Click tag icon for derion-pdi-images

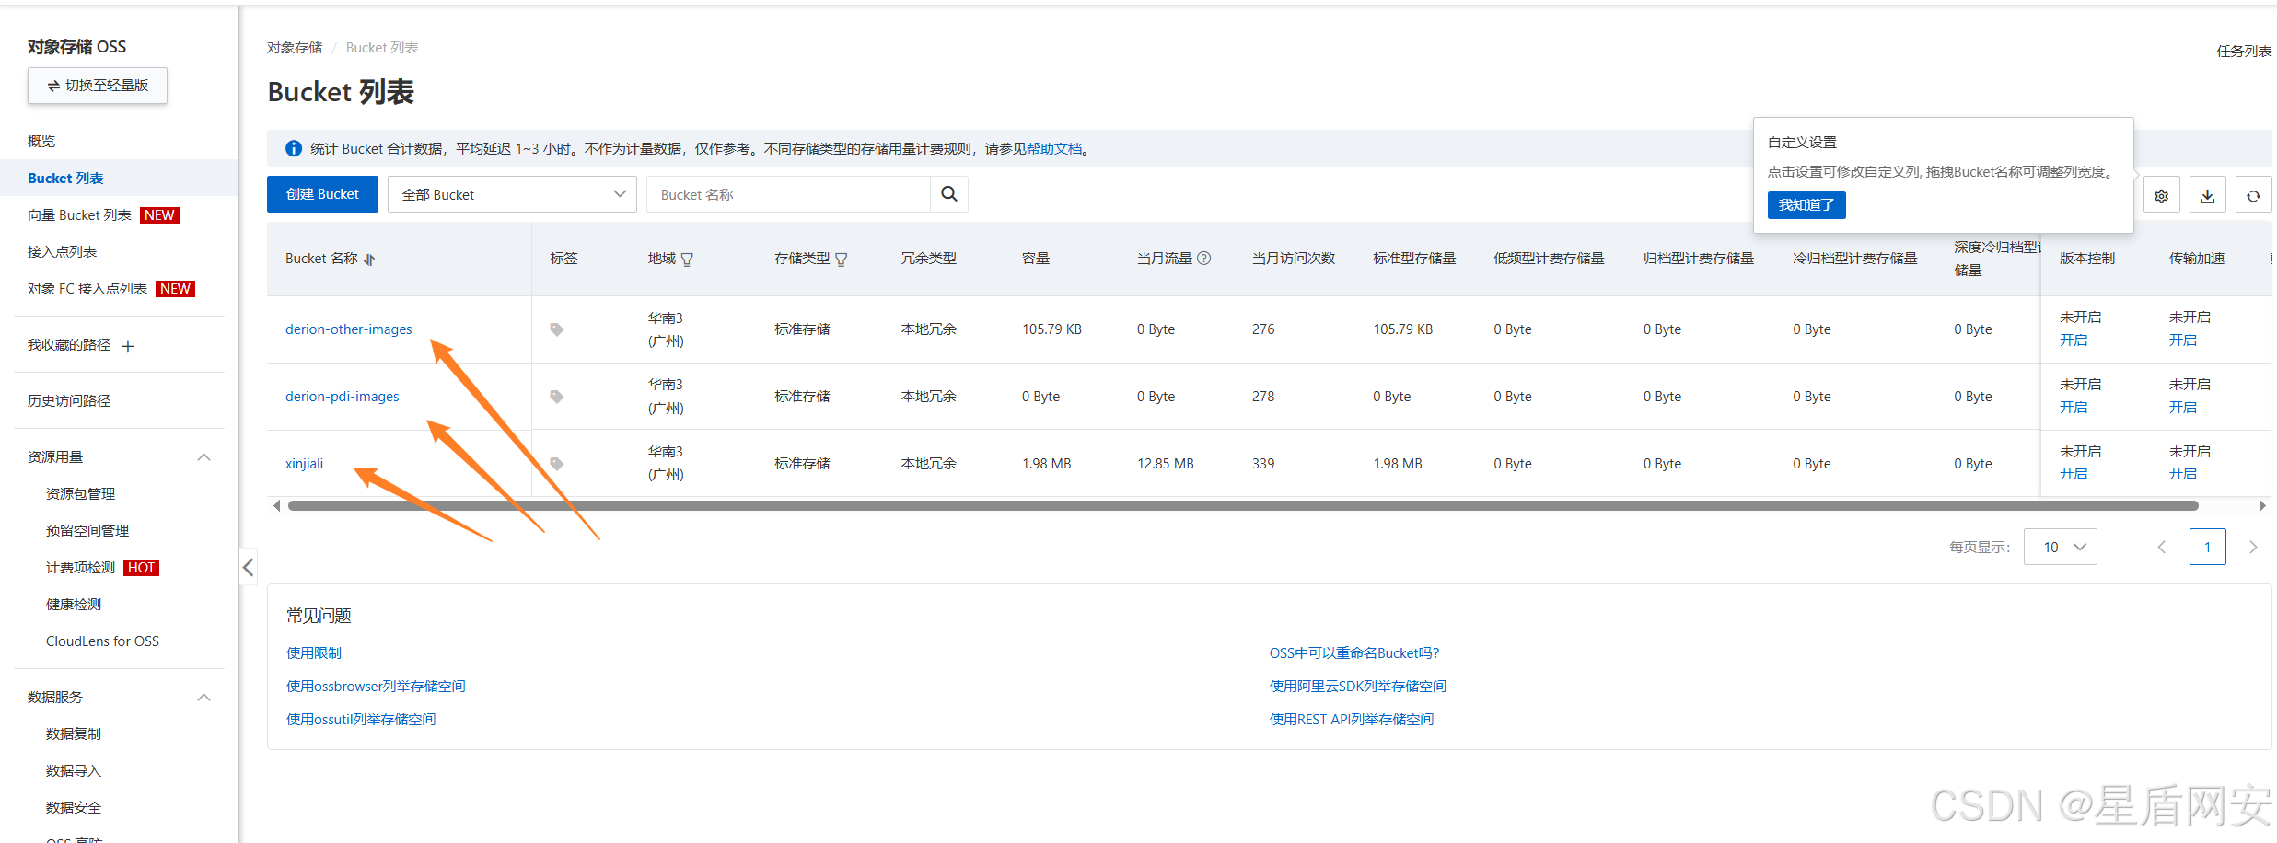(557, 397)
